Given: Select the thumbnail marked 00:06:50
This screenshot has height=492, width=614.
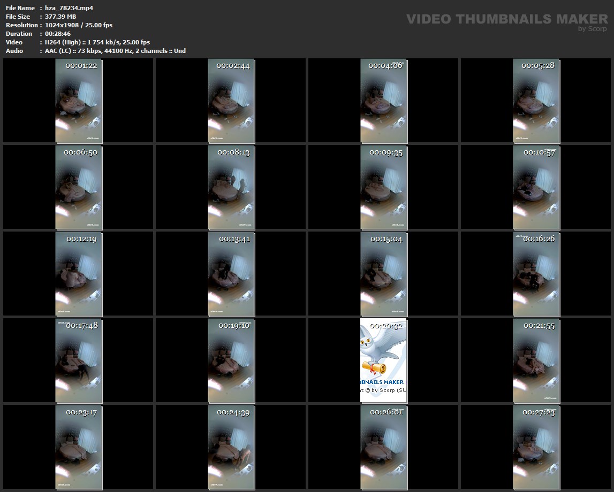Looking at the screenshot, I should [79, 188].
